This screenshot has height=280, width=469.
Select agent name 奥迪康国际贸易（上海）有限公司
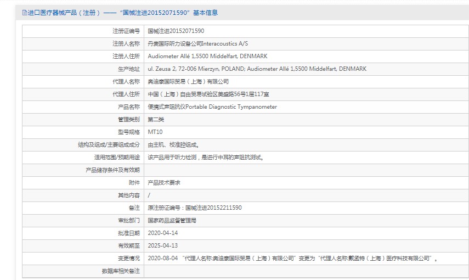188,81
